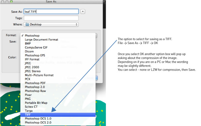Pick BMP in the format menu
Image resolution: width=201 pixels, height=126 pixels.
[x=58, y=44]
